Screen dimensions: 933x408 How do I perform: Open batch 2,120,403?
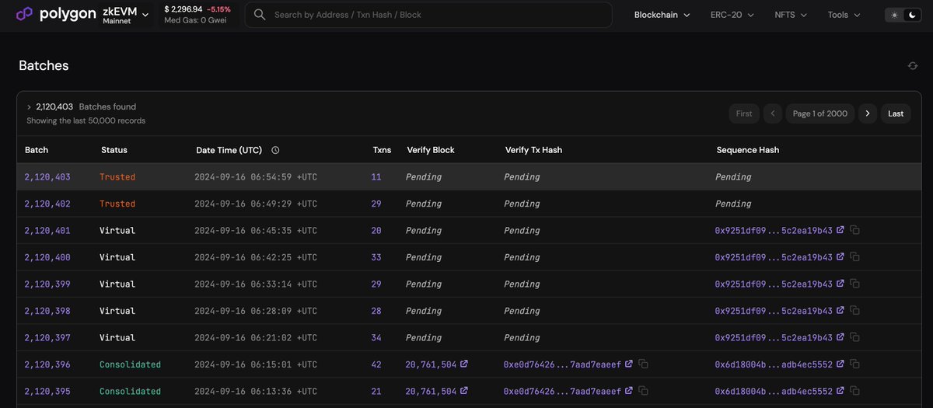[47, 177]
